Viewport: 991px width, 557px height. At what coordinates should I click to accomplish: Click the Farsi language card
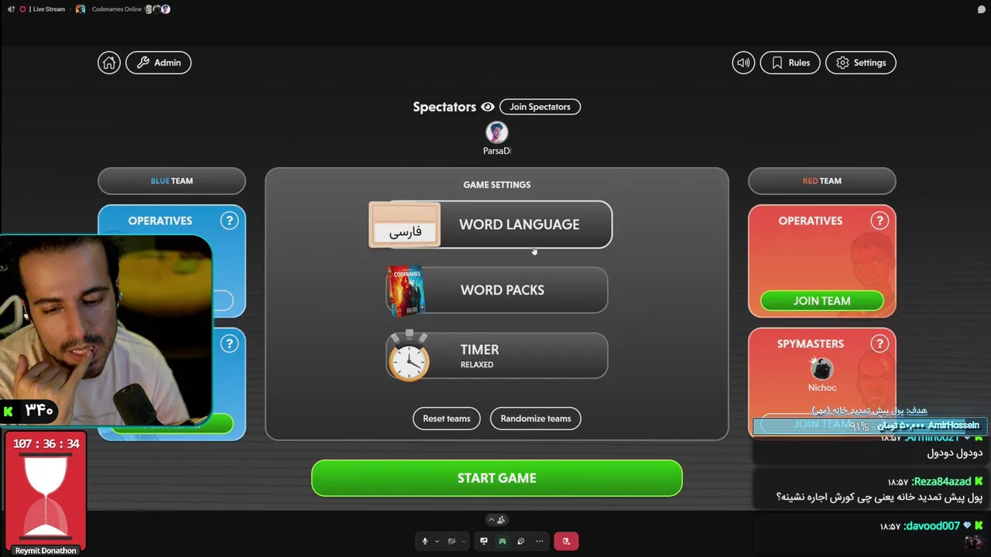click(405, 225)
